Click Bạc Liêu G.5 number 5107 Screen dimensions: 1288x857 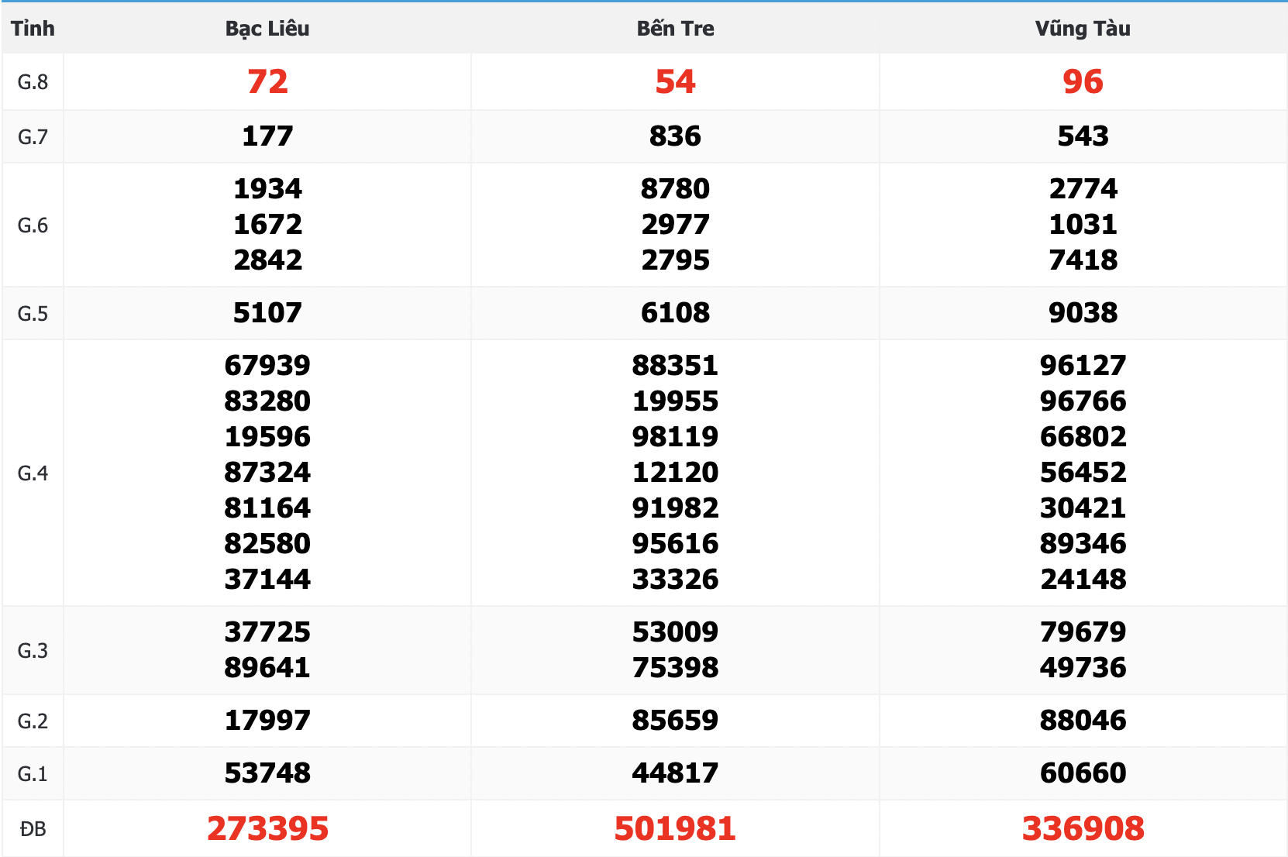click(267, 312)
